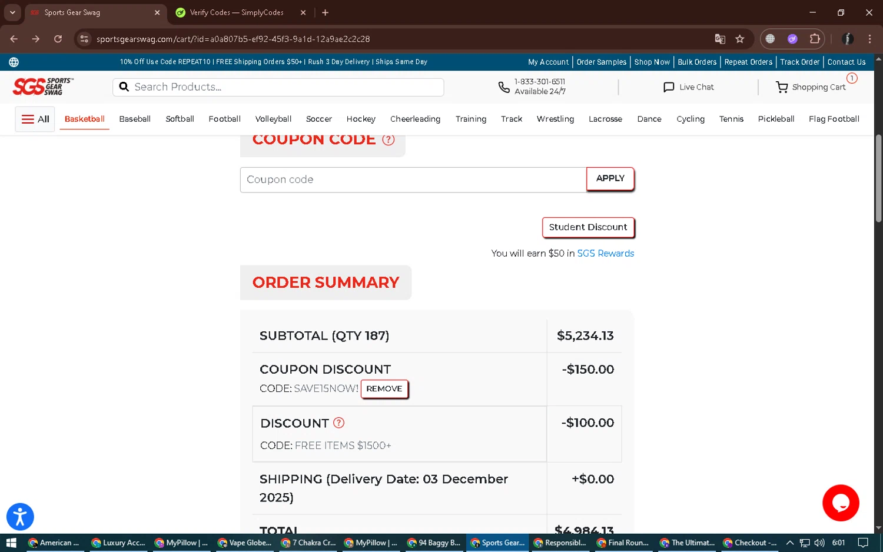Click the globe language icon in top bar
The width and height of the screenshot is (883, 552).
(x=14, y=62)
